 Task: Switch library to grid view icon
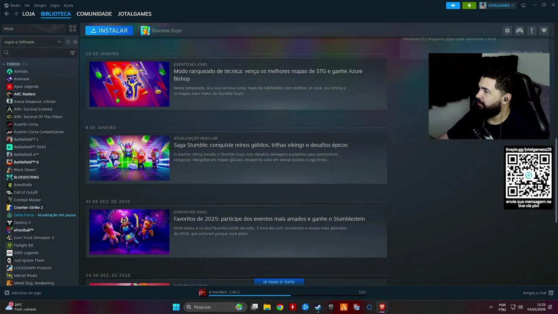72,28
